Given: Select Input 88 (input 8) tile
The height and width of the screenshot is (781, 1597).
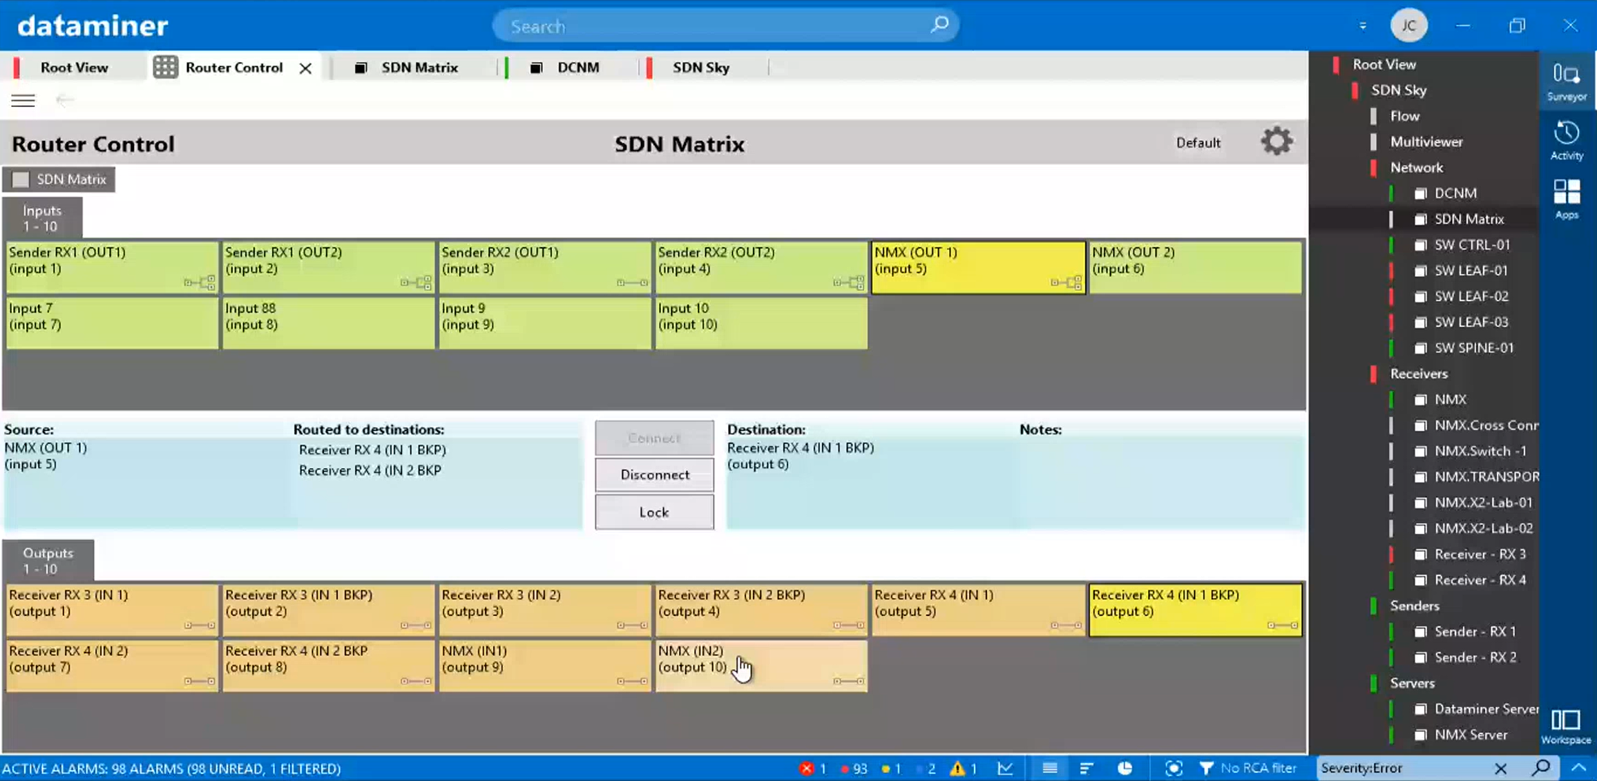Looking at the screenshot, I should click(328, 322).
